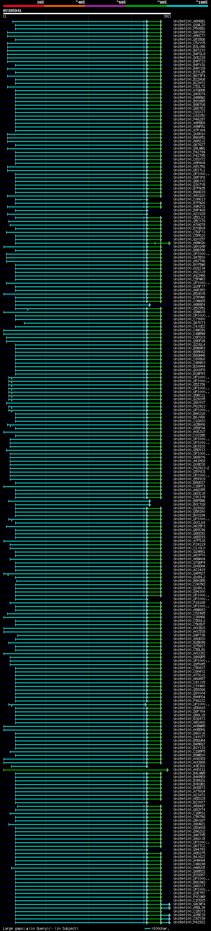
Task: Open hit UniRef100_C5XYX5
Action: point(189,43)
